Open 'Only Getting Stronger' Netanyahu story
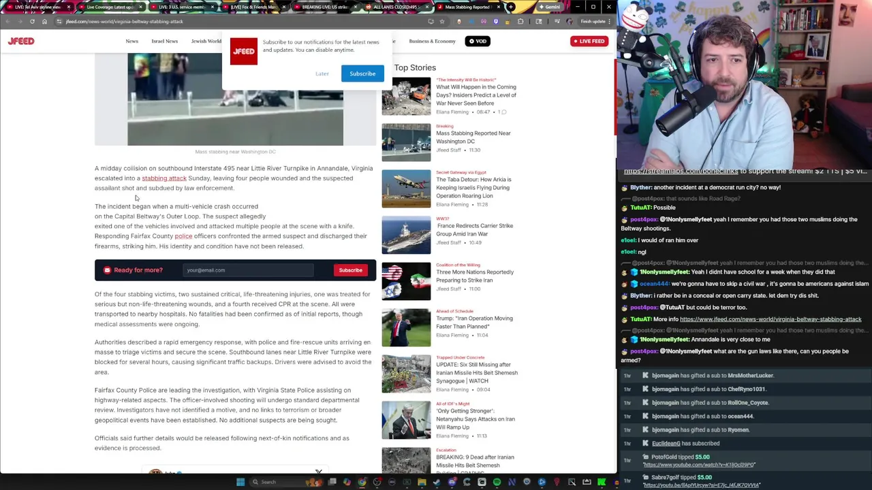Image resolution: width=872 pixels, height=490 pixels. (x=476, y=419)
